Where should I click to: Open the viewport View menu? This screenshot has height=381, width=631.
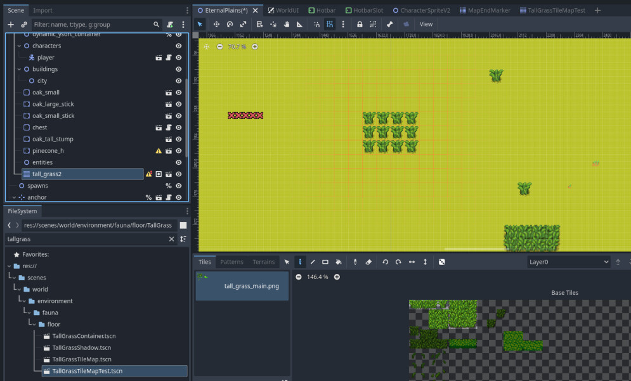coord(426,24)
